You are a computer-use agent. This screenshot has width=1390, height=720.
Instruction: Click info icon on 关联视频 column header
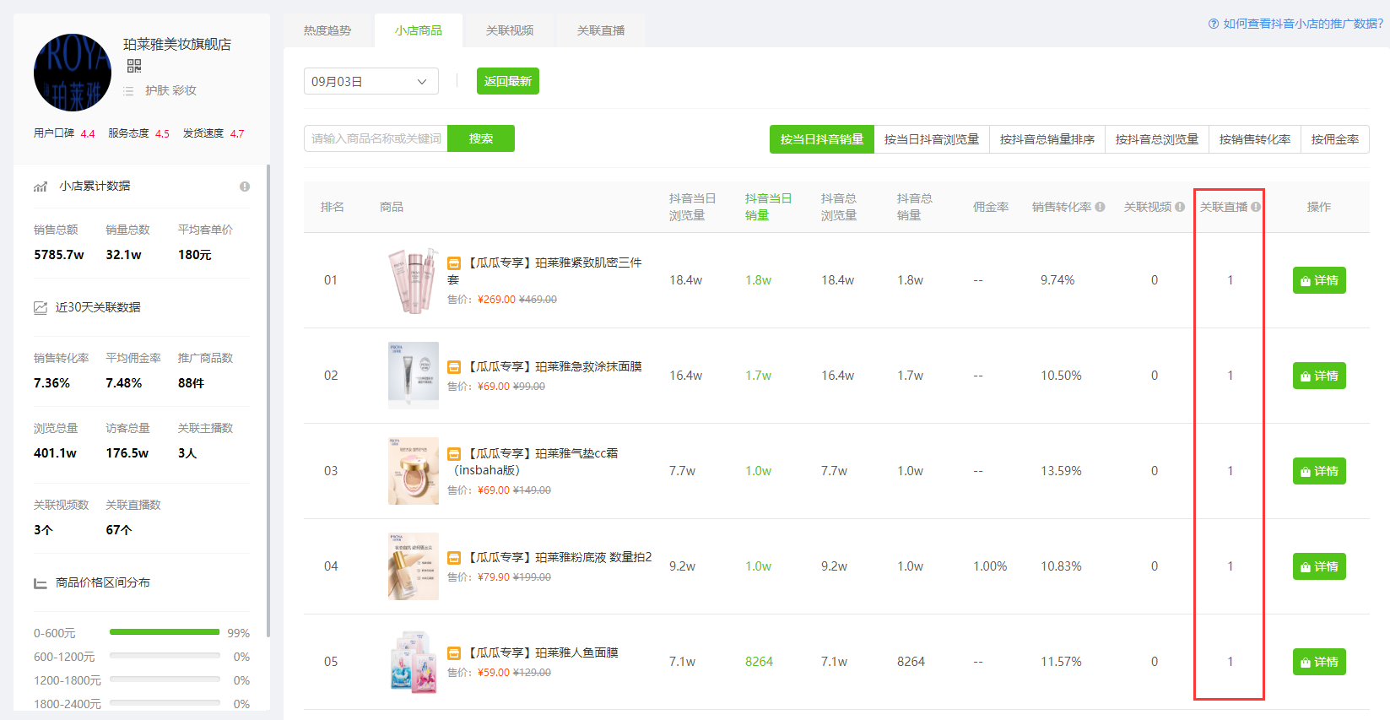[x=1180, y=207]
